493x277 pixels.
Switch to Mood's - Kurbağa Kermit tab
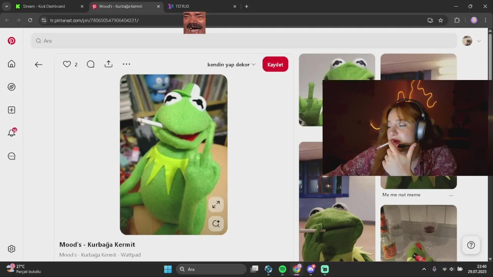click(127, 7)
